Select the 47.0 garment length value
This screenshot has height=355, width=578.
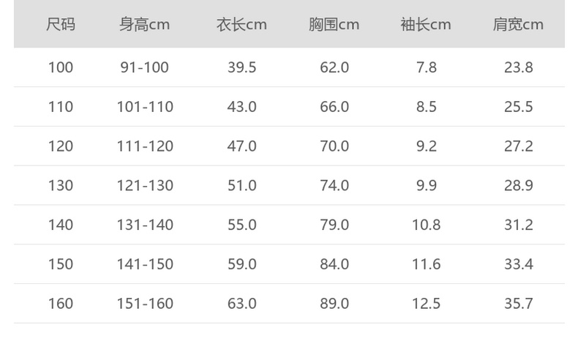[x=241, y=146]
